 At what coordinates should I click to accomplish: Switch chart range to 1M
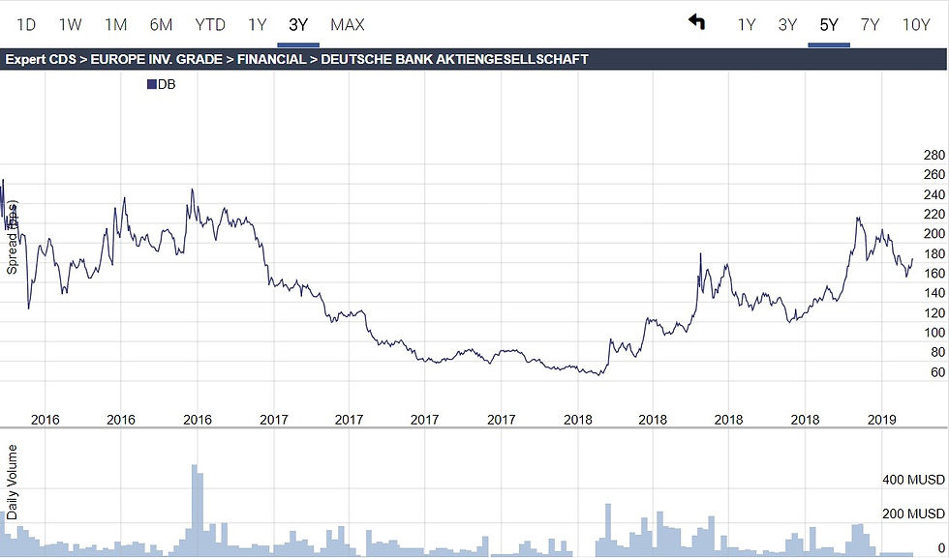[115, 25]
